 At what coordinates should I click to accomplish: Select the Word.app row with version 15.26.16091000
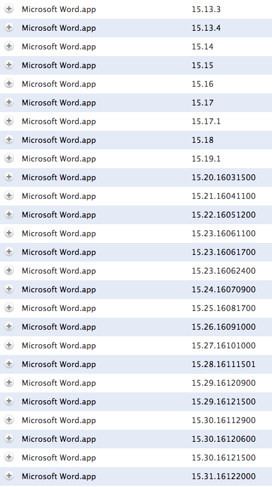[136, 327]
